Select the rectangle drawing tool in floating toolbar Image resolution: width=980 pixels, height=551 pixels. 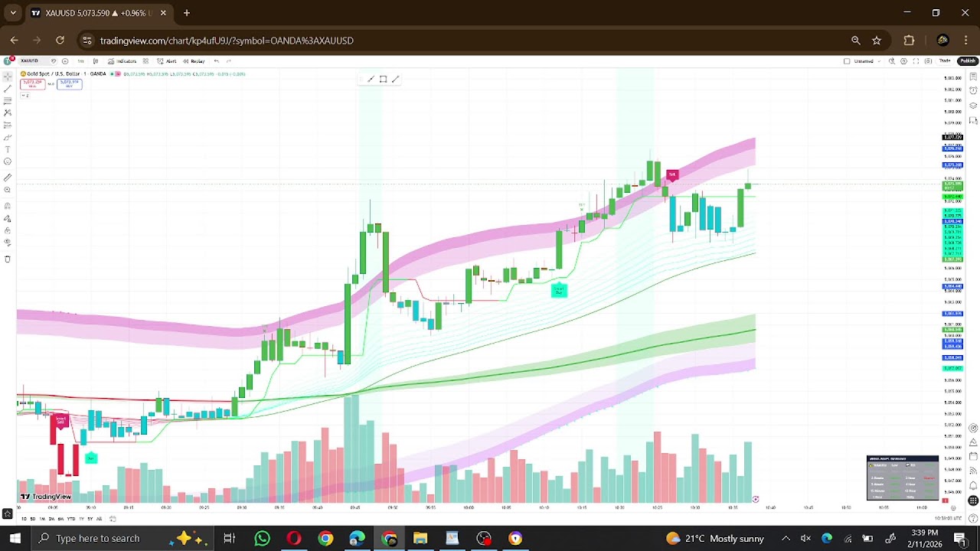(x=383, y=80)
